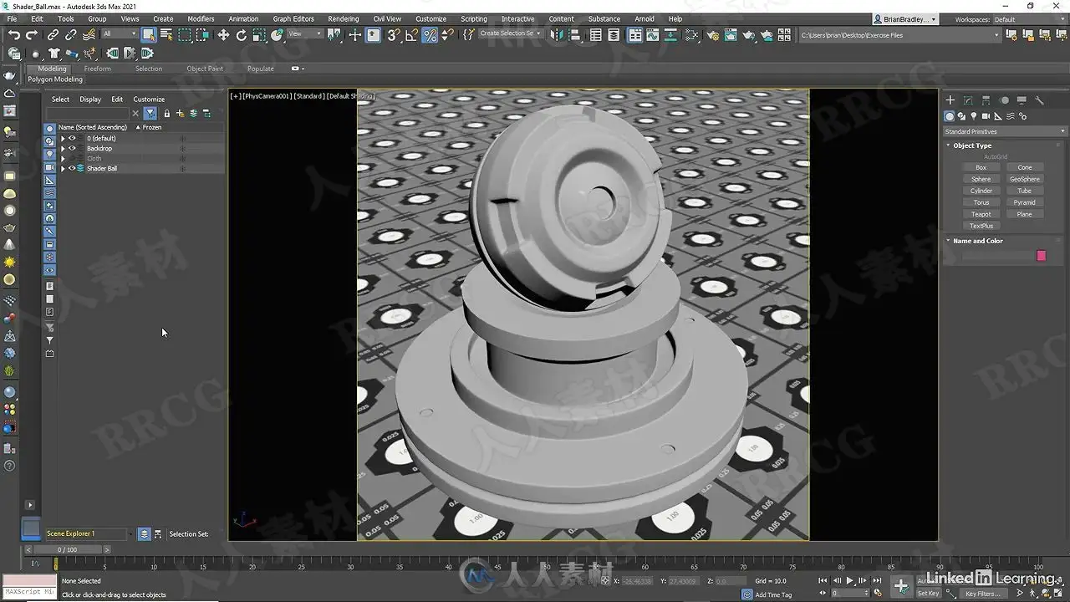Toggle visibility eye of Shader Ball
Image resolution: width=1070 pixels, height=602 pixels.
[x=72, y=168]
